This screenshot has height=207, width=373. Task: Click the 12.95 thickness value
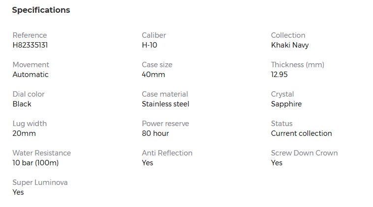coord(280,75)
